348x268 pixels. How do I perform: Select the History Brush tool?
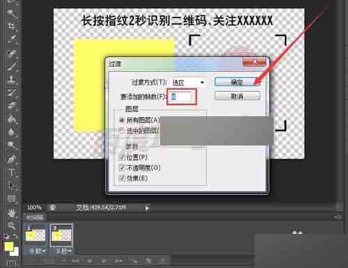[11, 93]
